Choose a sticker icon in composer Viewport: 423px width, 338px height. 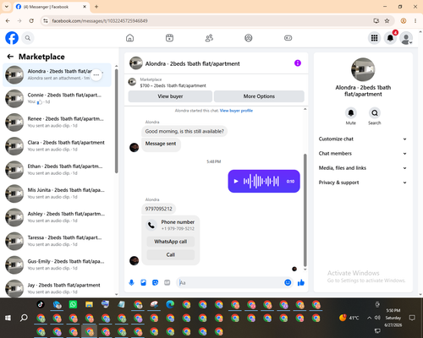click(155, 282)
